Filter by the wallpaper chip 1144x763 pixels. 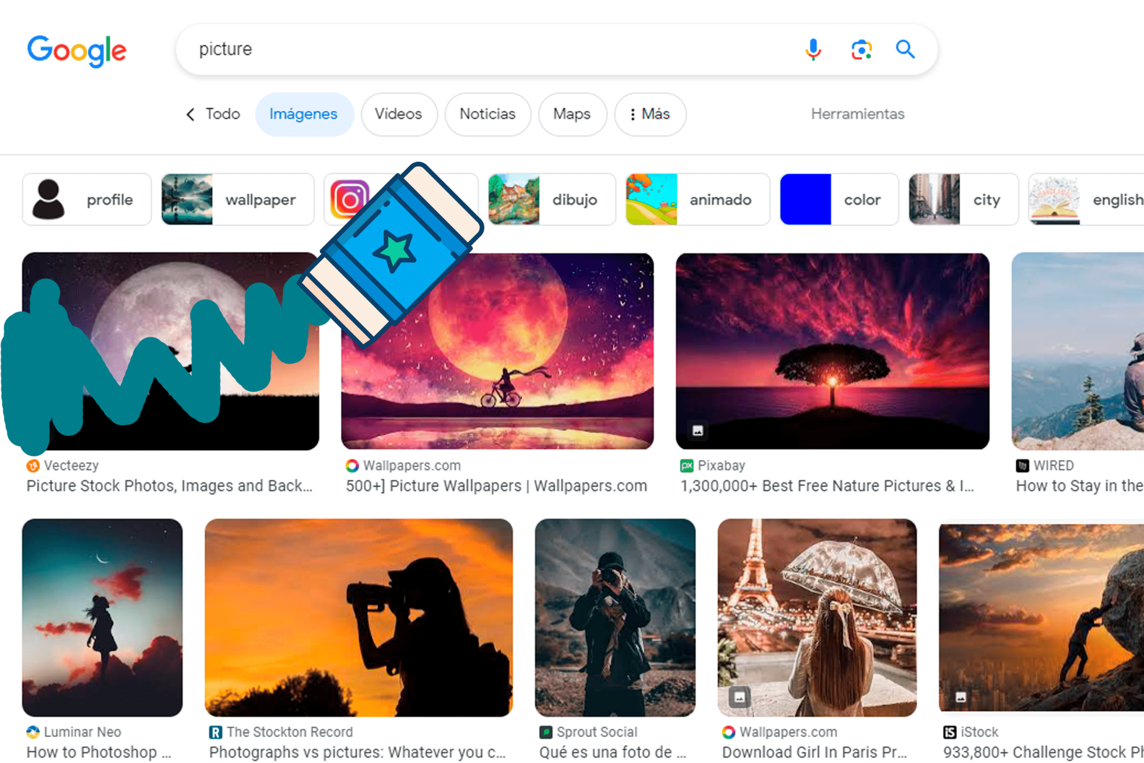click(x=238, y=199)
